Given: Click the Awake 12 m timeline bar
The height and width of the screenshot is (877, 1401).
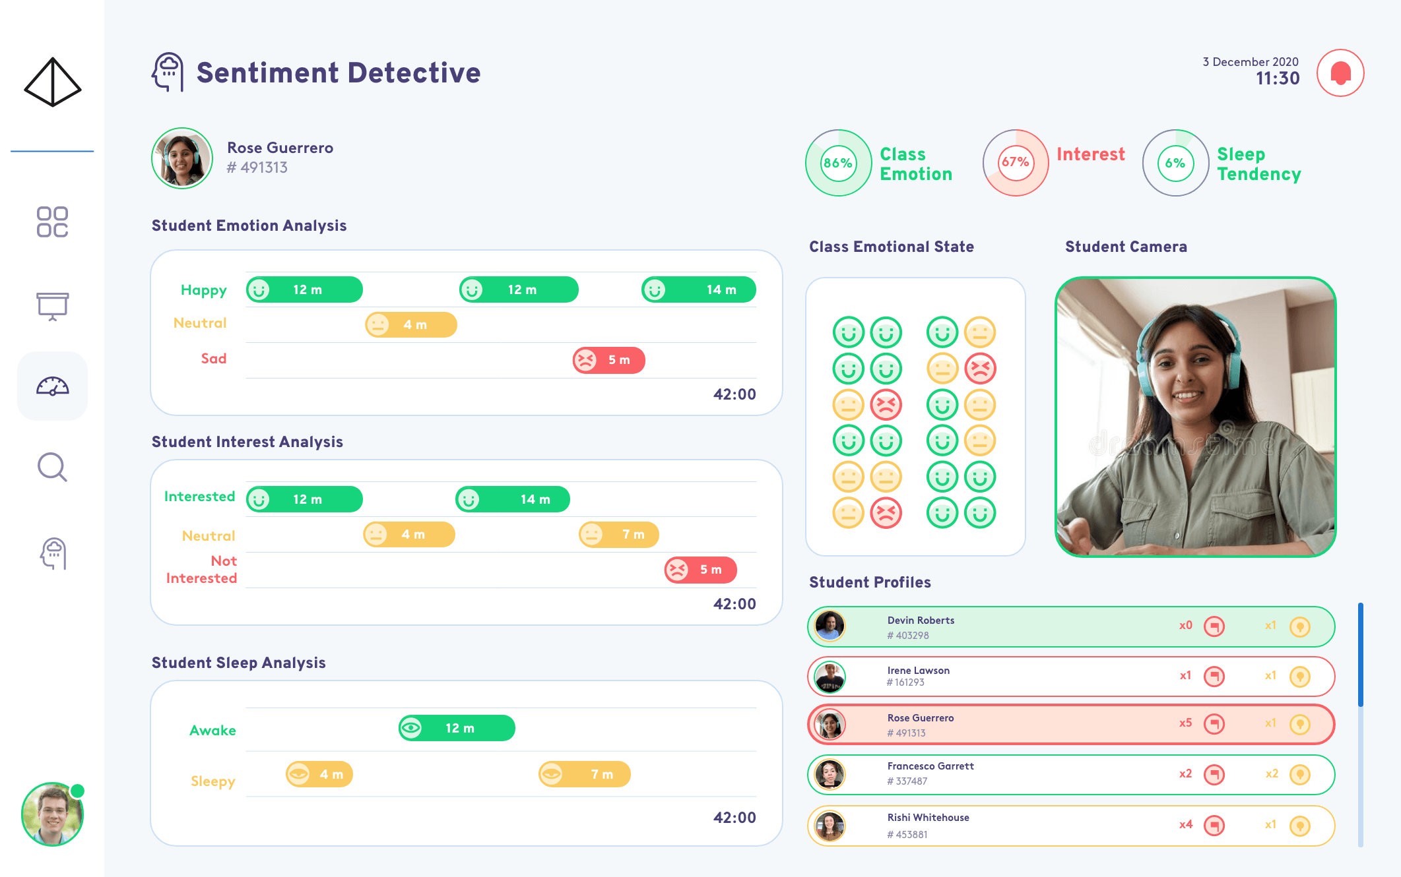Looking at the screenshot, I should click(x=457, y=728).
